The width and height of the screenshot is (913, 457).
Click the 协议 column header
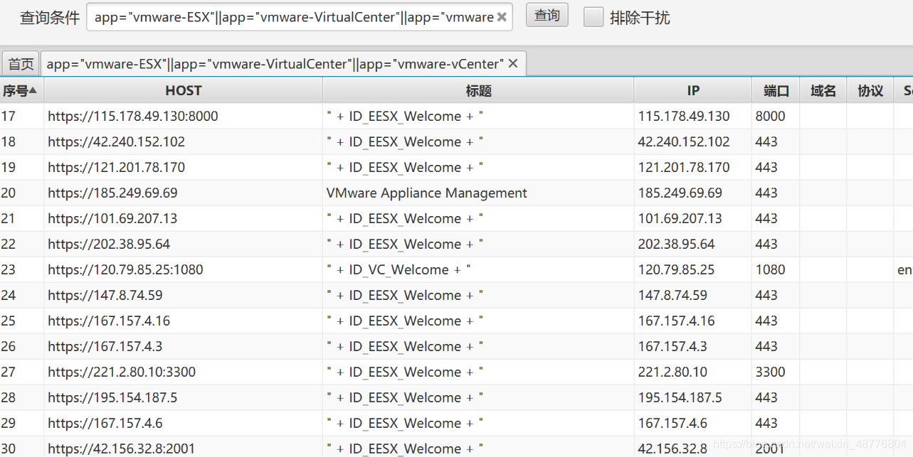pos(870,90)
